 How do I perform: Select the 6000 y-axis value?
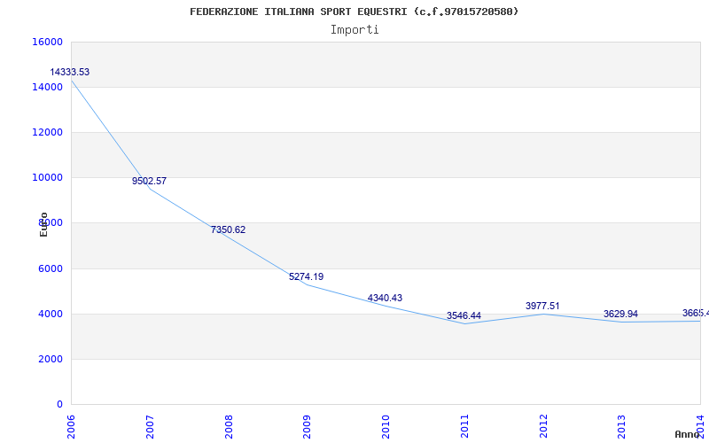tap(50, 268)
